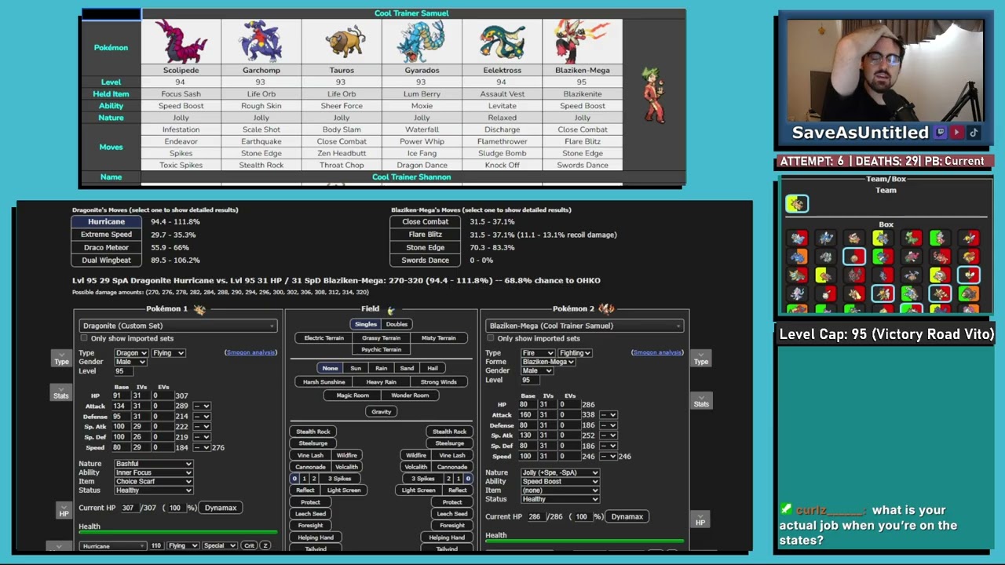Image resolution: width=1005 pixels, height=565 pixels.
Task: Toggle Grassy Terrain in the Field panel
Action: [x=381, y=338]
